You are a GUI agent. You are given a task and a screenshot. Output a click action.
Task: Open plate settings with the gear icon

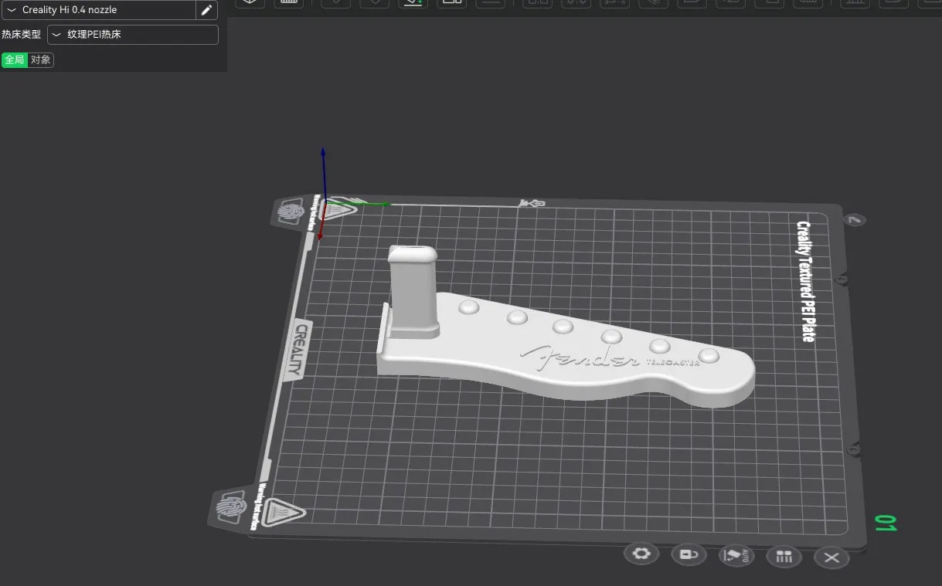(x=641, y=554)
